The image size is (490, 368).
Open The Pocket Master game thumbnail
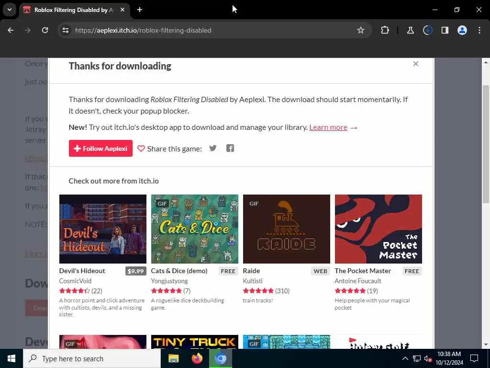[x=379, y=229]
